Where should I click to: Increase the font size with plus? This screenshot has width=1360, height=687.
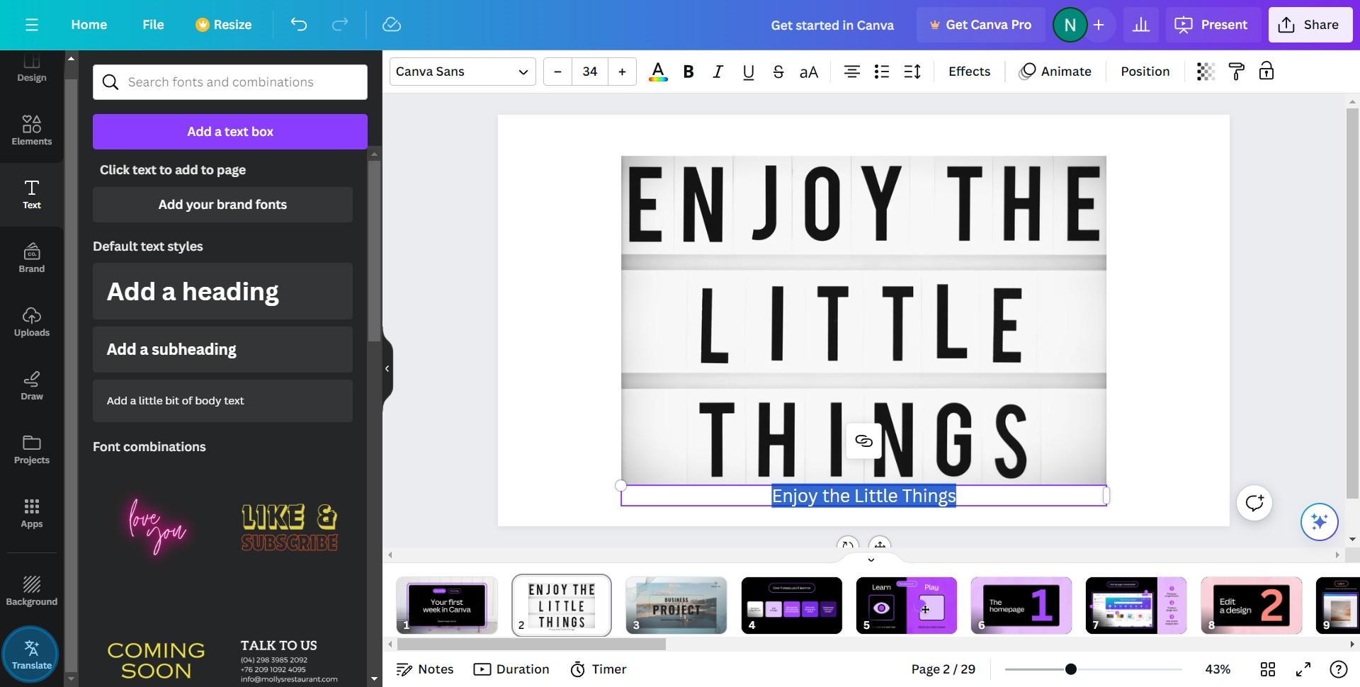(622, 72)
